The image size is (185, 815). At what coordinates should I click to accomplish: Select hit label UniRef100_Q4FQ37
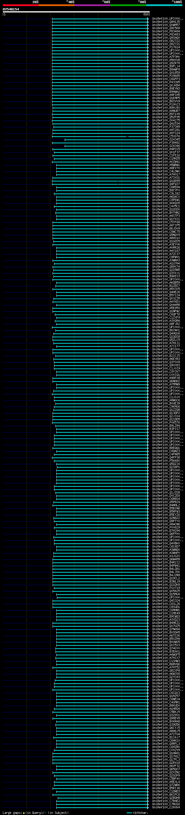[166, 184]
